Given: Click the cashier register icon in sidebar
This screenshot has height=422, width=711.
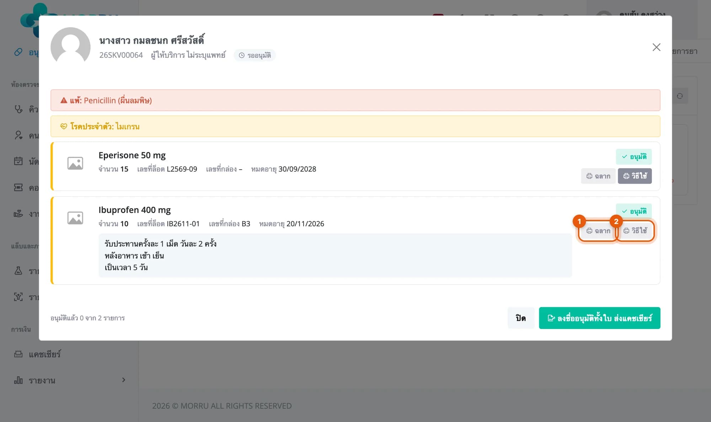Looking at the screenshot, I should (18, 354).
